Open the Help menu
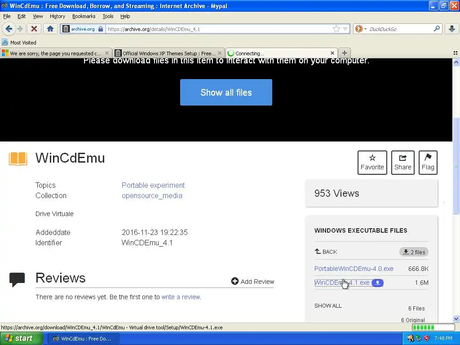The width and height of the screenshot is (460, 345). tap(125, 16)
